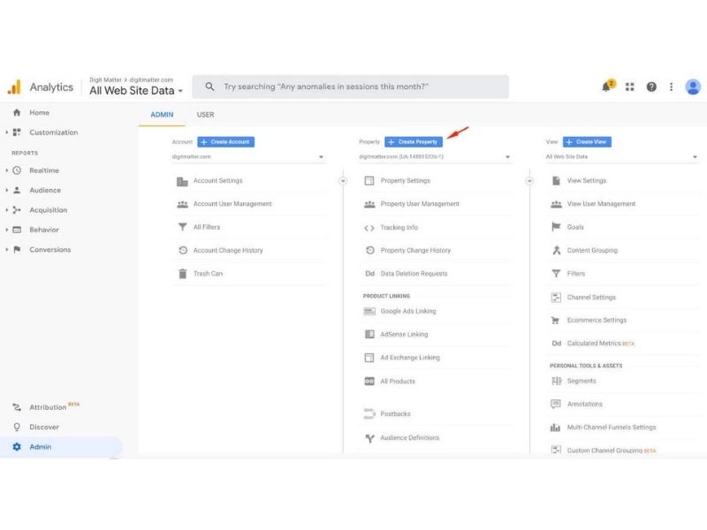Image resolution: width=707 pixels, height=530 pixels.
Task: Open the notifications bell
Action: pyautogui.click(x=607, y=86)
